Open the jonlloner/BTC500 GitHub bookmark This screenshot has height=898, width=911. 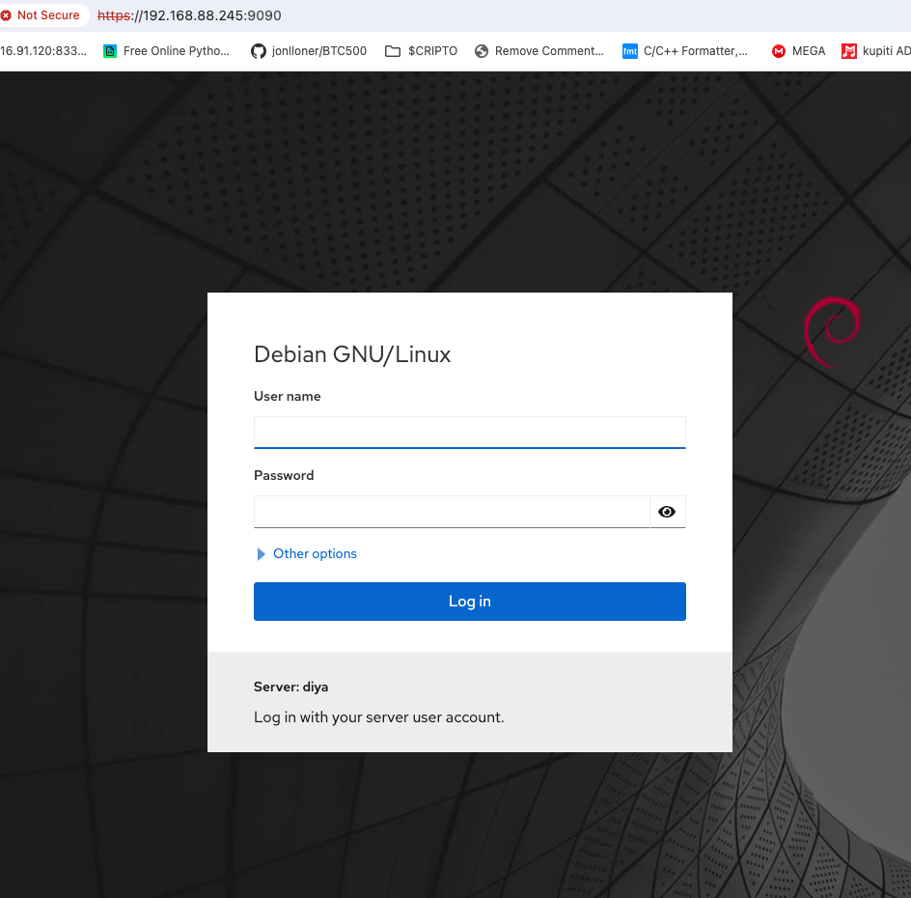click(x=309, y=51)
